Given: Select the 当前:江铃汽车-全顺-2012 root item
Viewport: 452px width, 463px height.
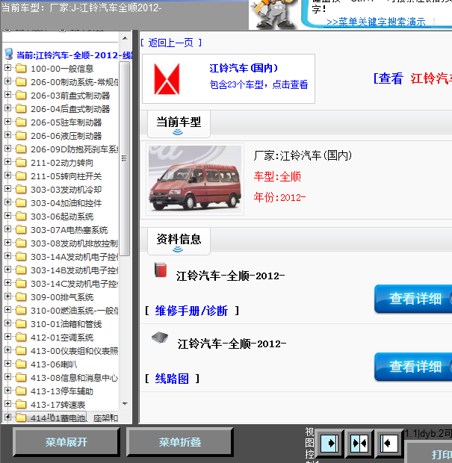Looking at the screenshot, I should (x=74, y=55).
